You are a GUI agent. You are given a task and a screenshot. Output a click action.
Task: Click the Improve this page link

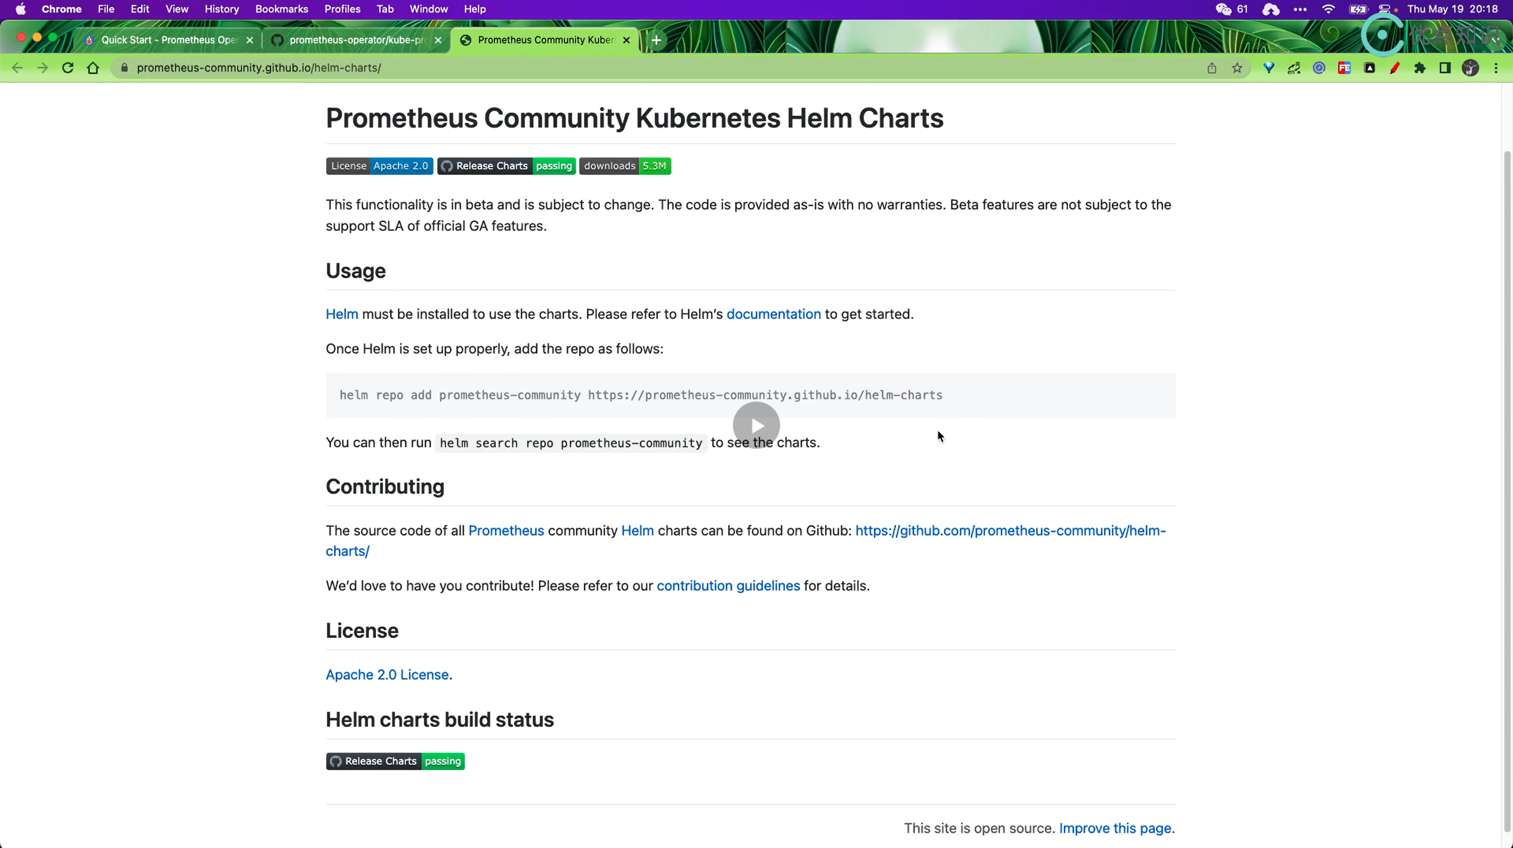pos(1115,828)
